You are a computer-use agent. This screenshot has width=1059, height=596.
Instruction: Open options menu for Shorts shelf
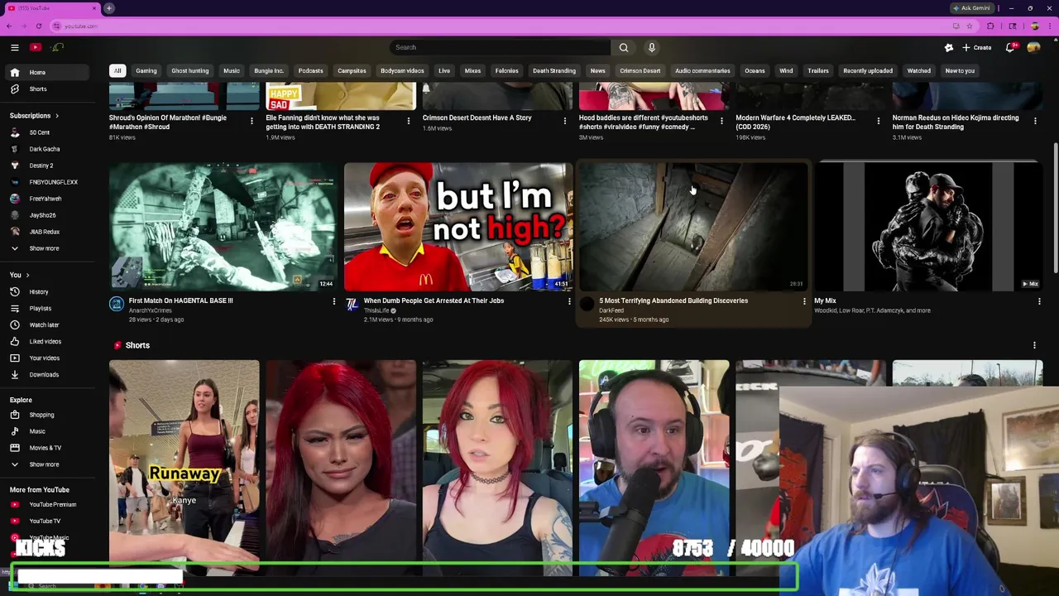(1034, 345)
